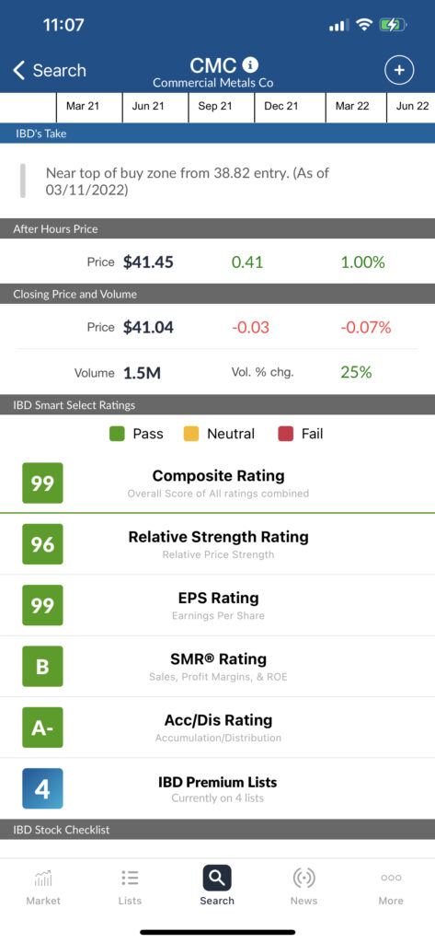The image size is (435, 943).
Task: Tap the CMC info icon
Action: point(250,64)
